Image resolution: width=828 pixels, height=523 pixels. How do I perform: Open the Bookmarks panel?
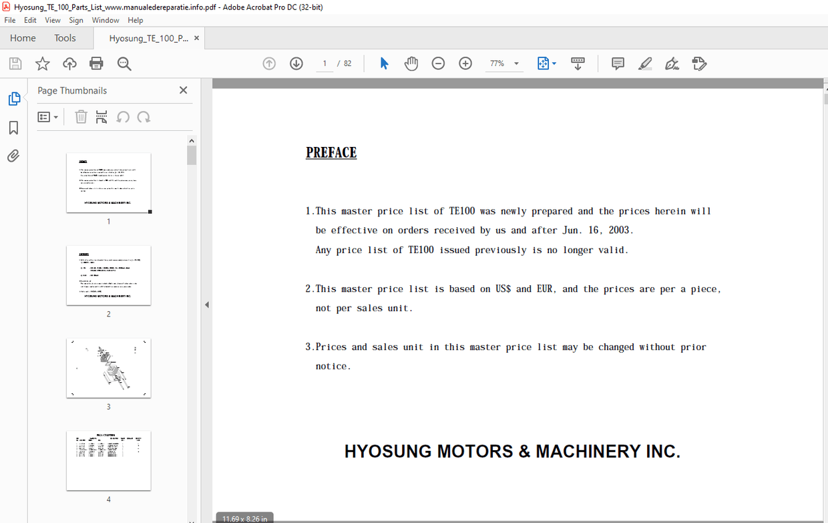pyautogui.click(x=14, y=128)
